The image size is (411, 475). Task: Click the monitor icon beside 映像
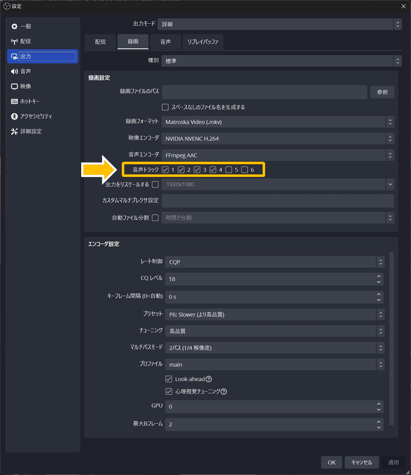click(x=14, y=86)
